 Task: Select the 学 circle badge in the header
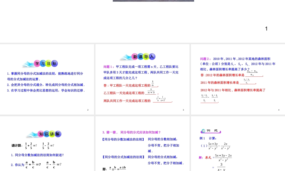click(x=37, y=64)
